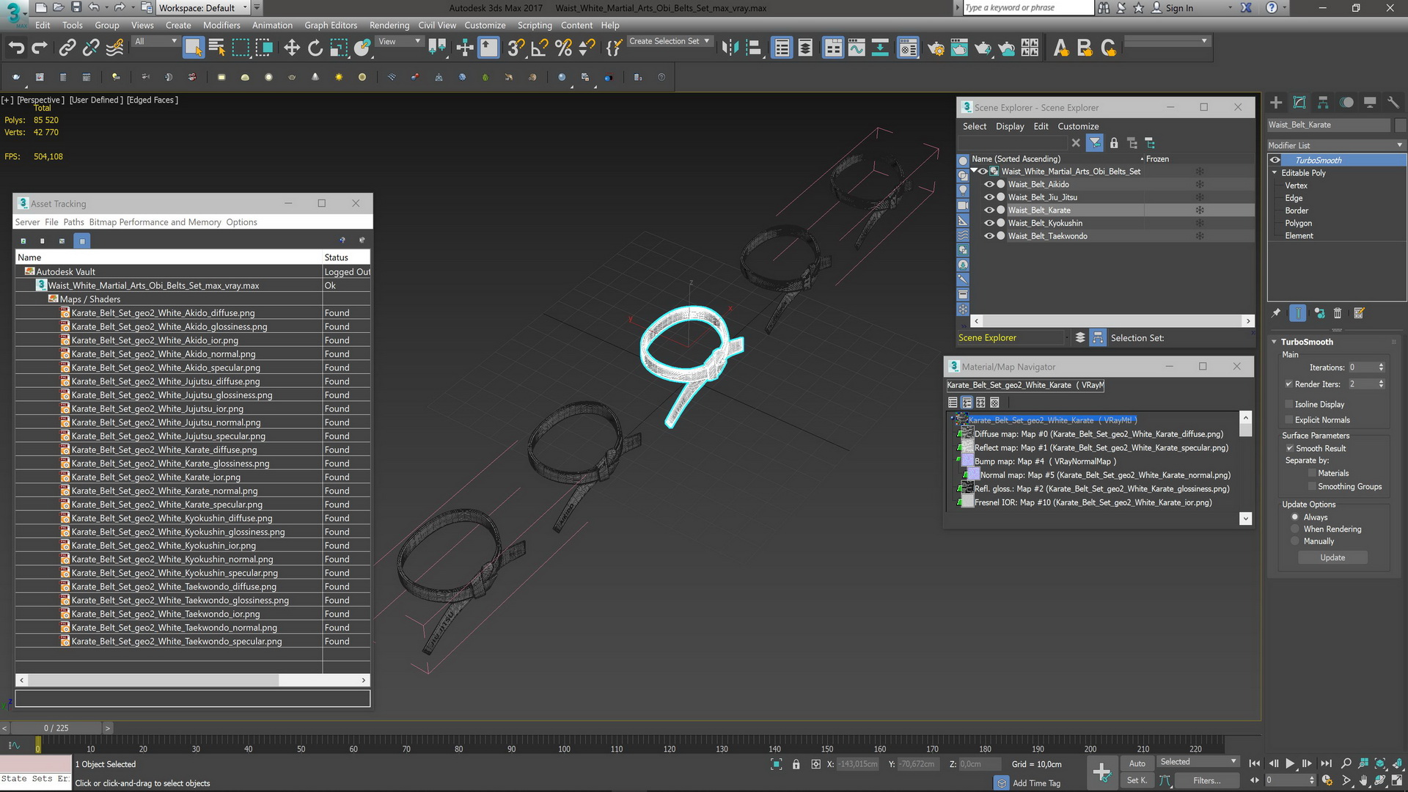Uncheck the Smooth Result checkbox
1408x792 pixels.
click(x=1289, y=448)
